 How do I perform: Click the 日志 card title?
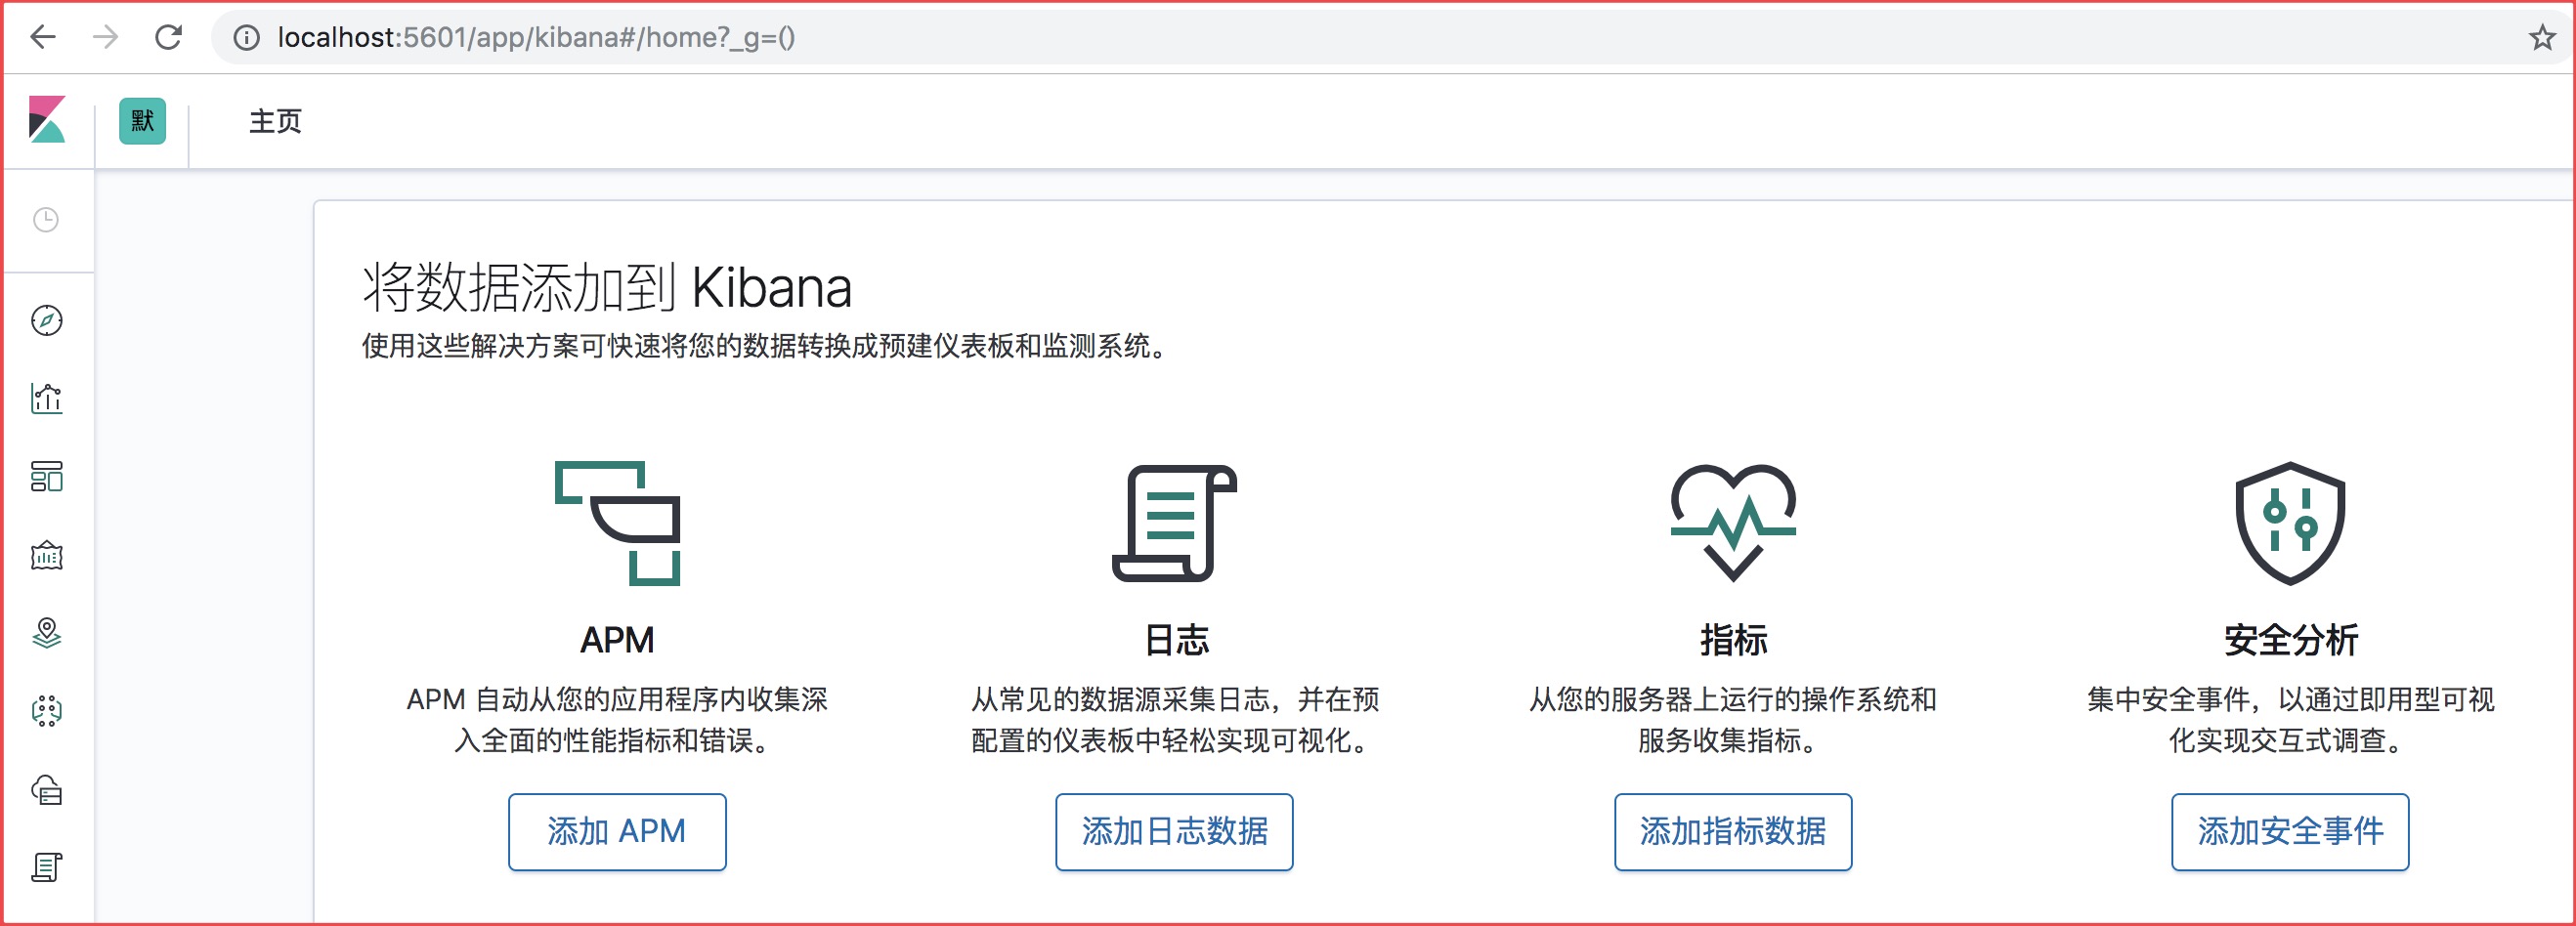tap(1176, 640)
